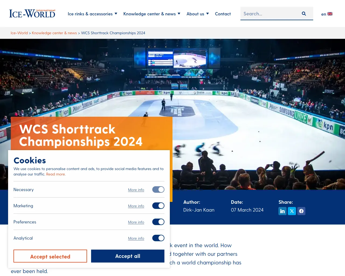The width and height of the screenshot is (345, 276).
Task: Disable Marketing cookies switch
Action: tap(158, 206)
